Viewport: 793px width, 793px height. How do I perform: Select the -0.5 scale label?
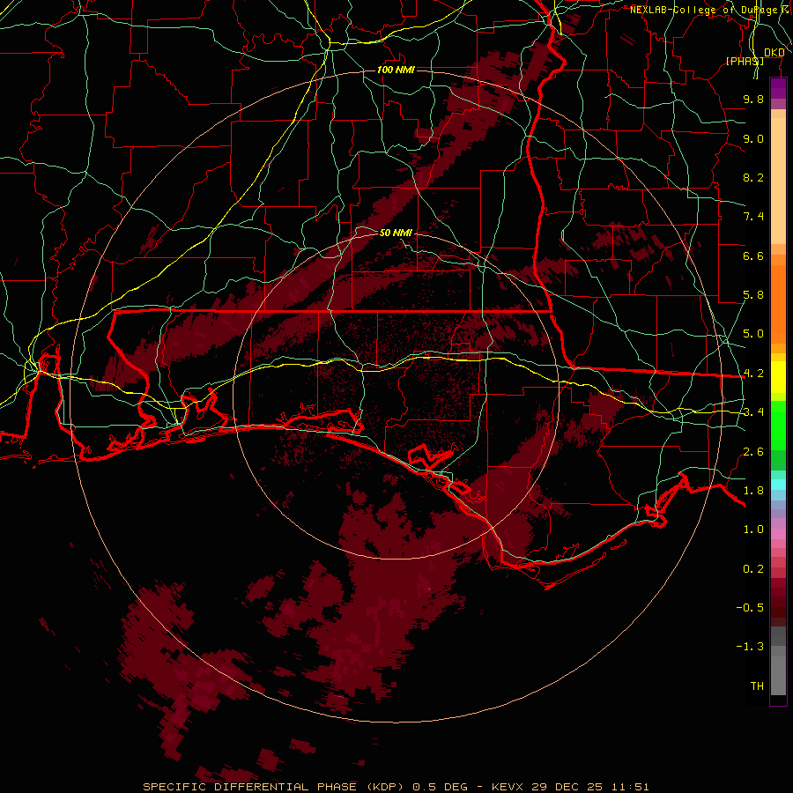pyautogui.click(x=750, y=608)
